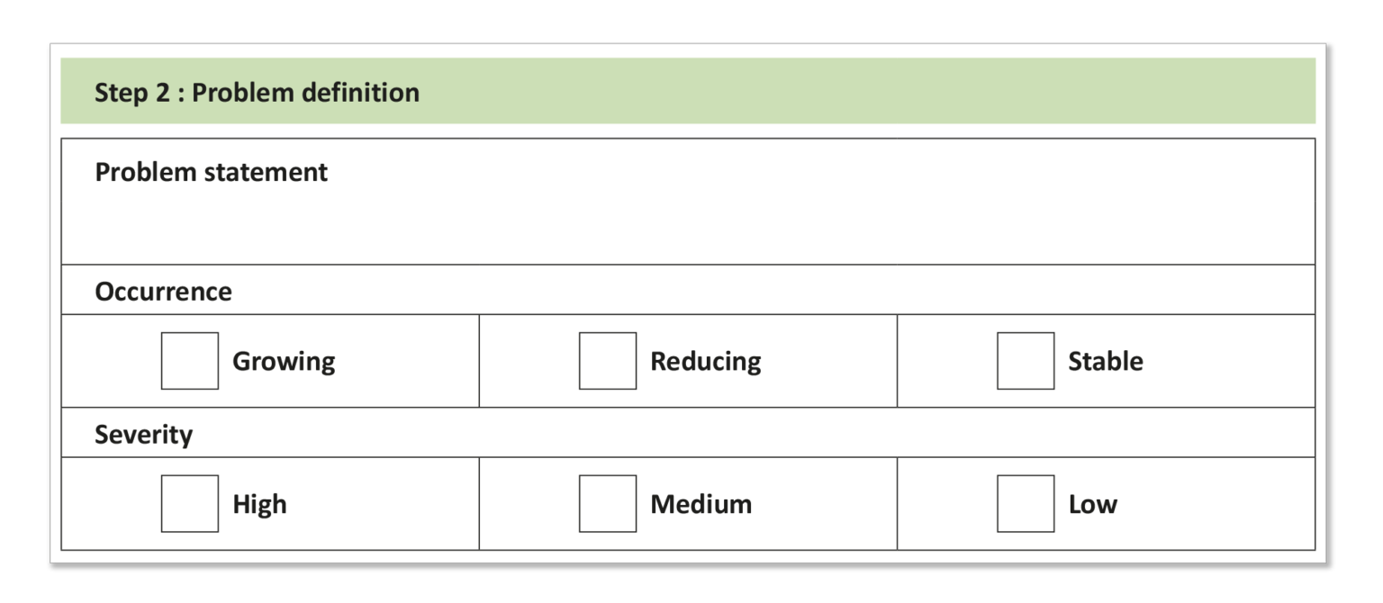
Task: Click the 'Stable' text label
Action: (x=1106, y=362)
